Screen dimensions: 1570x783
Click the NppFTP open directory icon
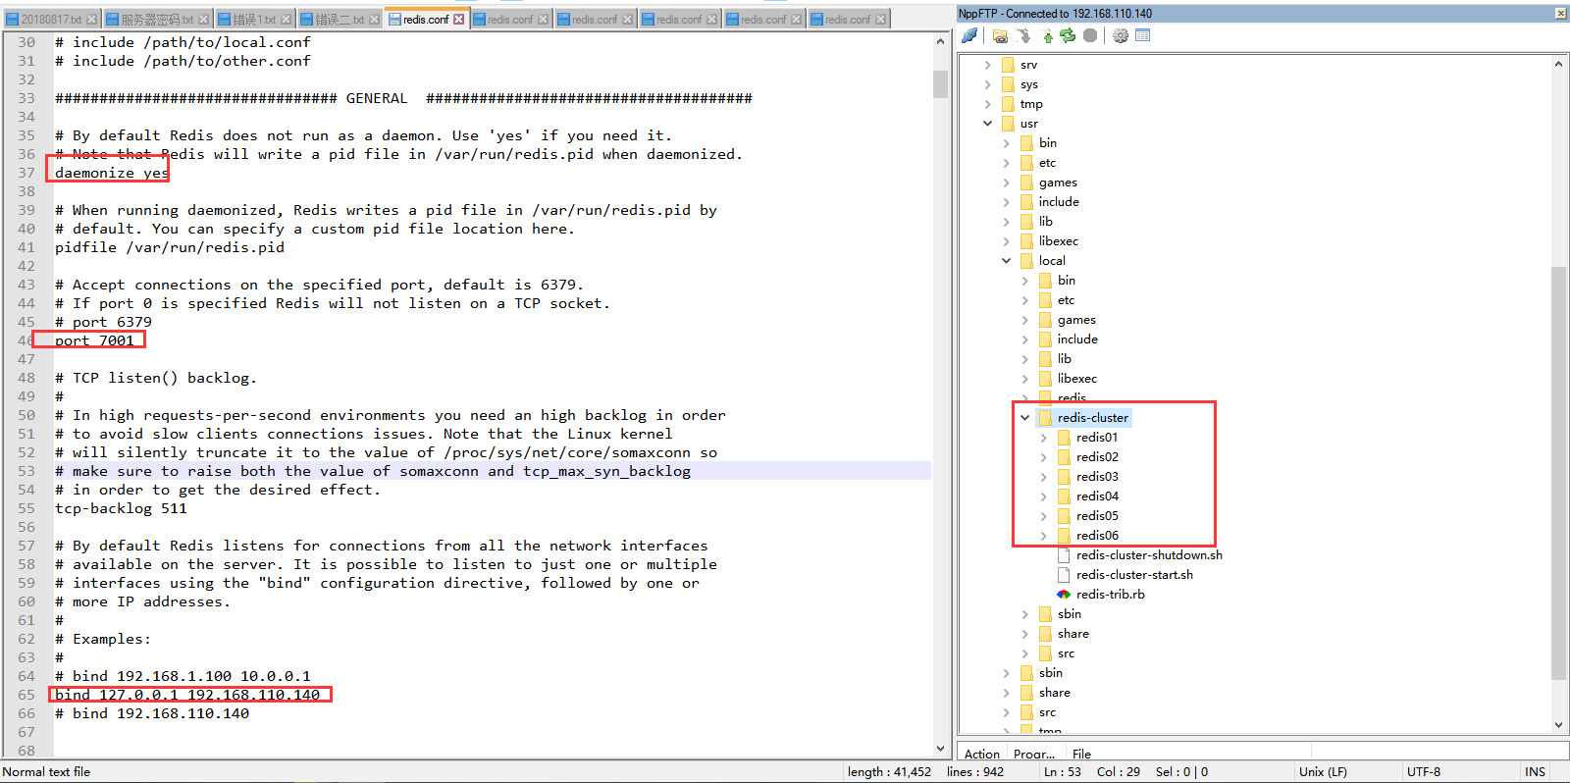[x=1000, y=35]
